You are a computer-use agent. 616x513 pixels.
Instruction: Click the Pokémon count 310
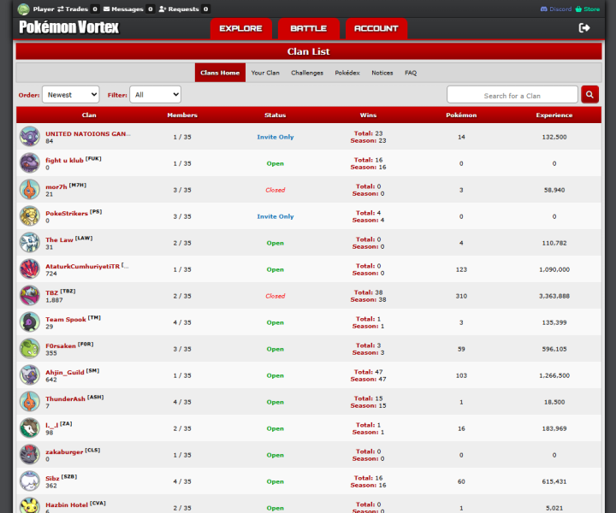(x=461, y=296)
